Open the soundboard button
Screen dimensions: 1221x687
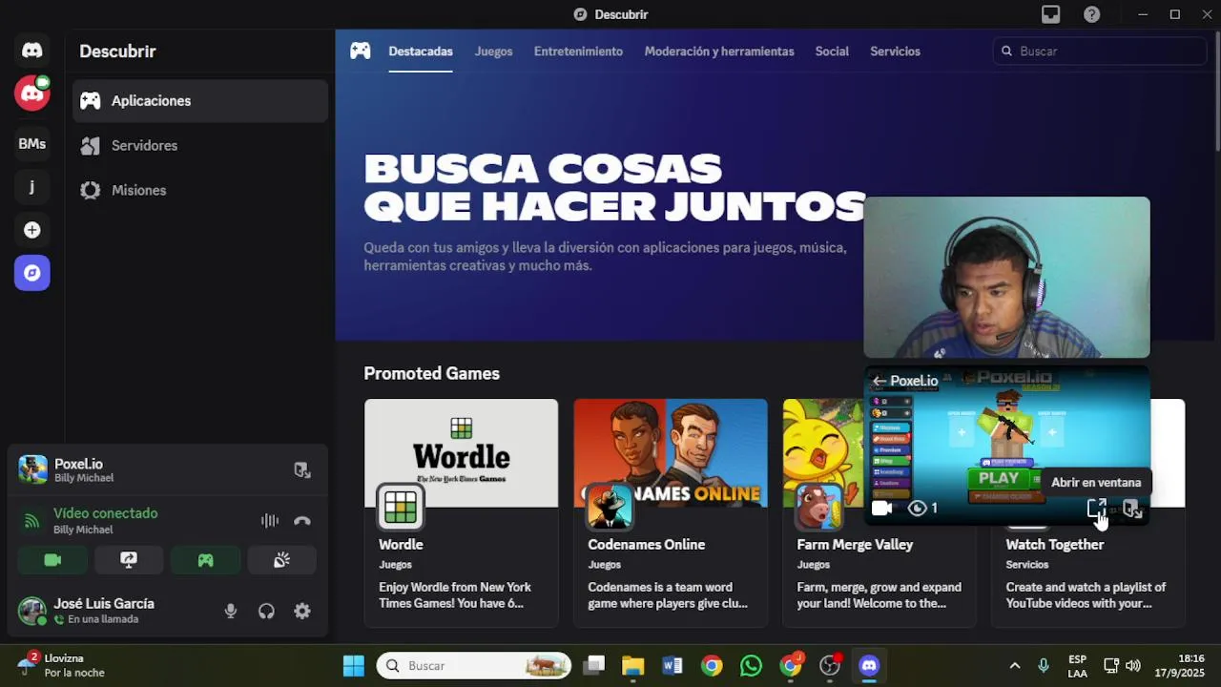coord(281,560)
